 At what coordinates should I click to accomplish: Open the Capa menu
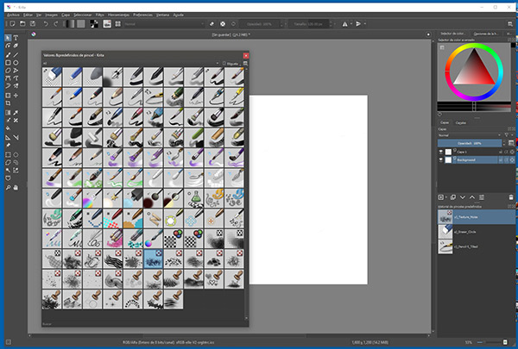click(x=66, y=15)
